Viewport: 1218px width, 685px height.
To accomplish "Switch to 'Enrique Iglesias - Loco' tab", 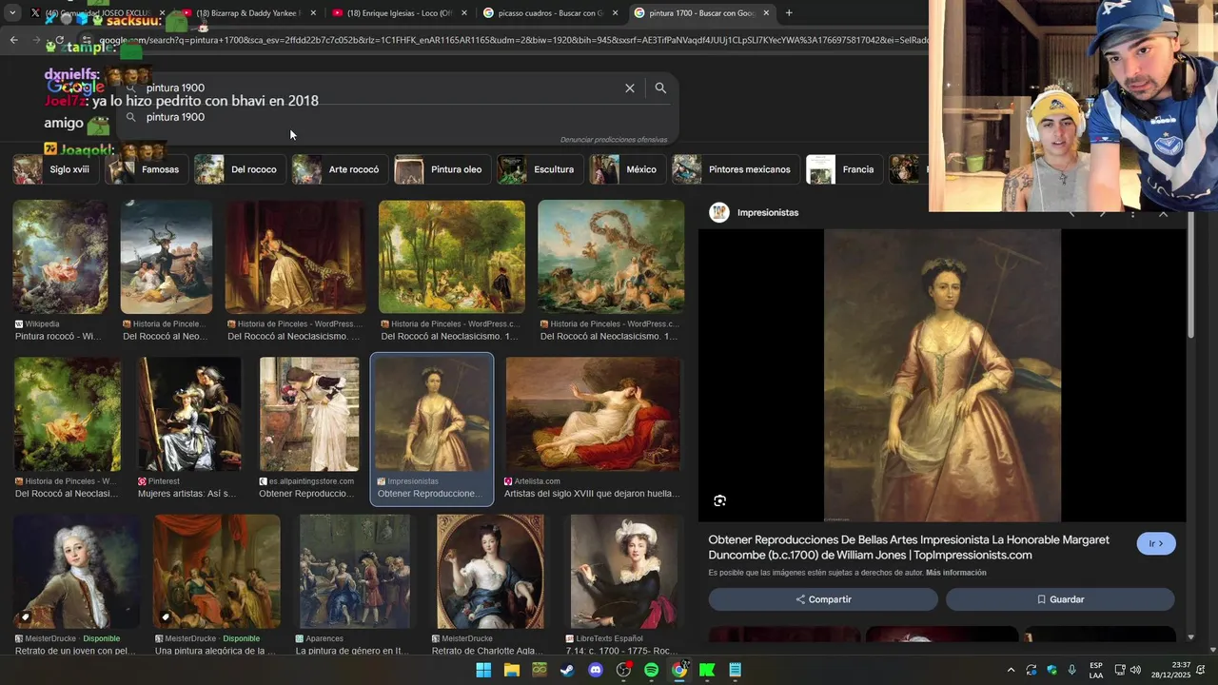I will pyautogui.click(x=398, y=13).
